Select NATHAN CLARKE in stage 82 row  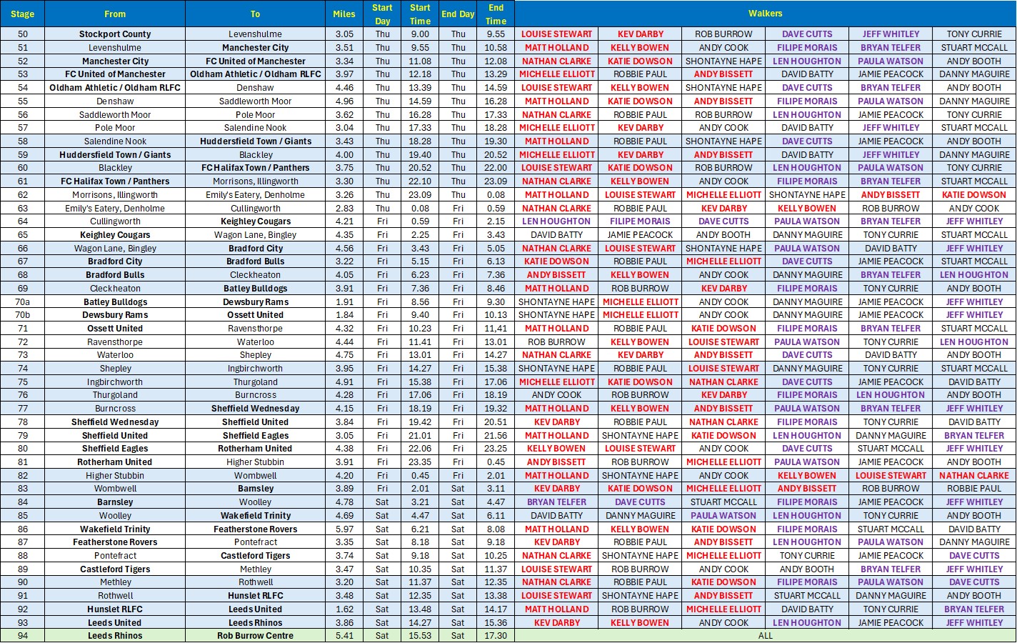[974, 476]
